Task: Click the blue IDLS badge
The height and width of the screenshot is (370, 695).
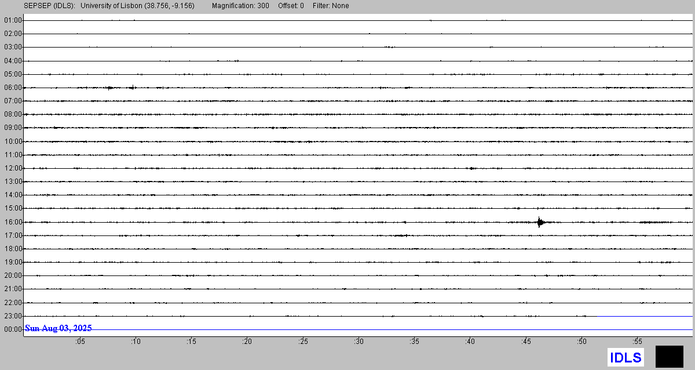Action: [625, 357]
